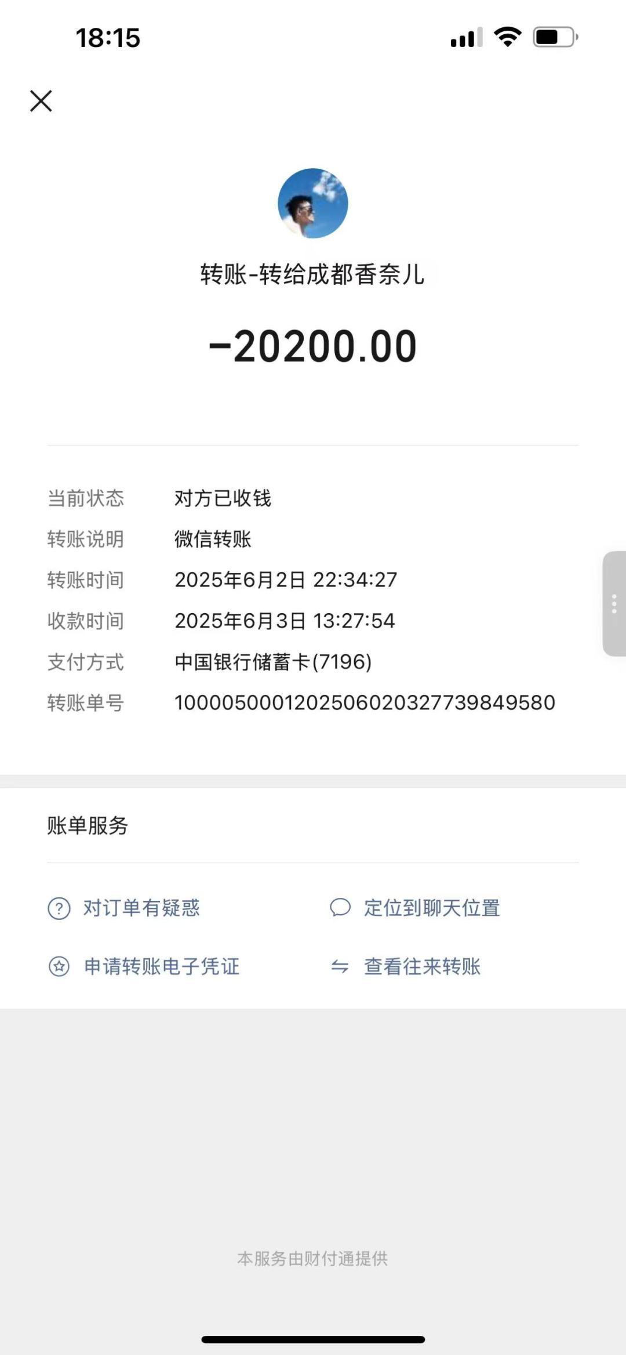This screenshot has width=626, height=1355.
Task: Tap the 账单服务 section header
Action: (88, 825)
